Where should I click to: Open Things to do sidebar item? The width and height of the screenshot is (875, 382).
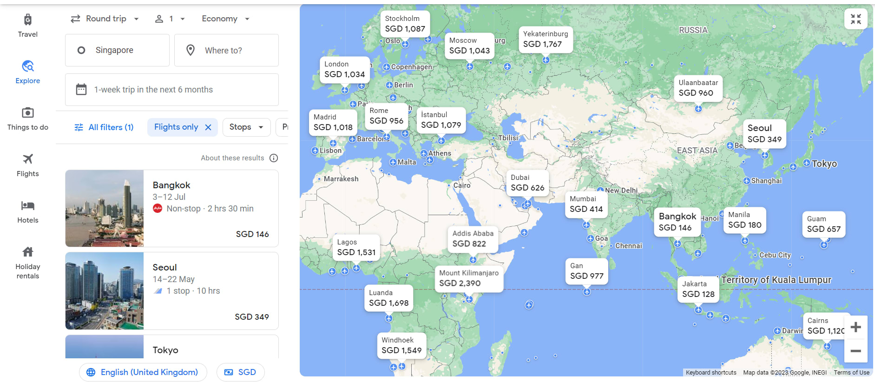point(28,119)
